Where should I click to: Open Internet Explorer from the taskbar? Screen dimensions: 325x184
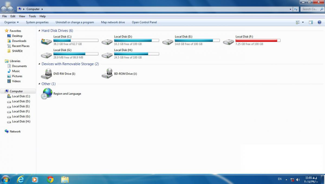pos(20,179)
